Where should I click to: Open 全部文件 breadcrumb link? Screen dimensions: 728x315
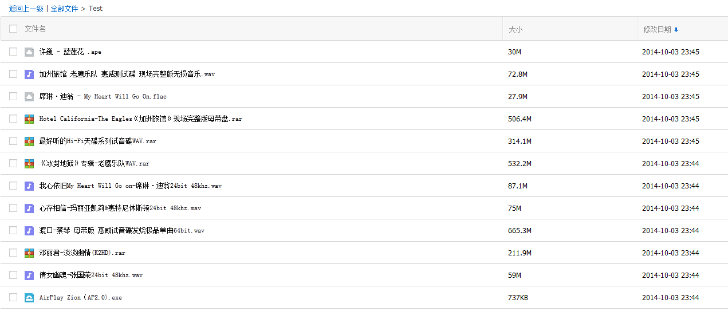[x=64, y=9]
